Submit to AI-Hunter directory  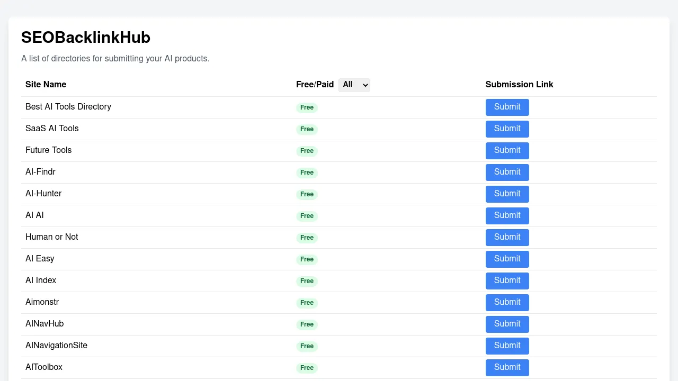(x=507, y=194)
